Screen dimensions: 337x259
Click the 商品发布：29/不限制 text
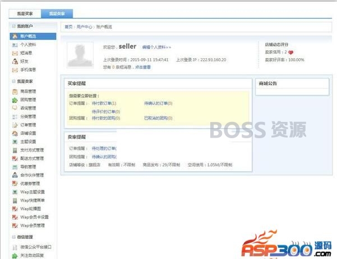tap(161, 165)
